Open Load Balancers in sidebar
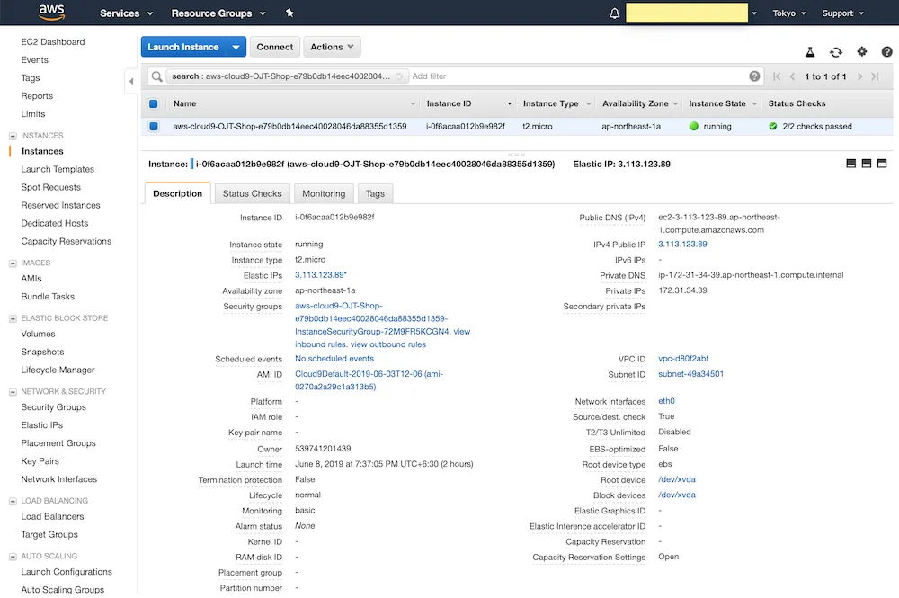 tap(52, 516)
